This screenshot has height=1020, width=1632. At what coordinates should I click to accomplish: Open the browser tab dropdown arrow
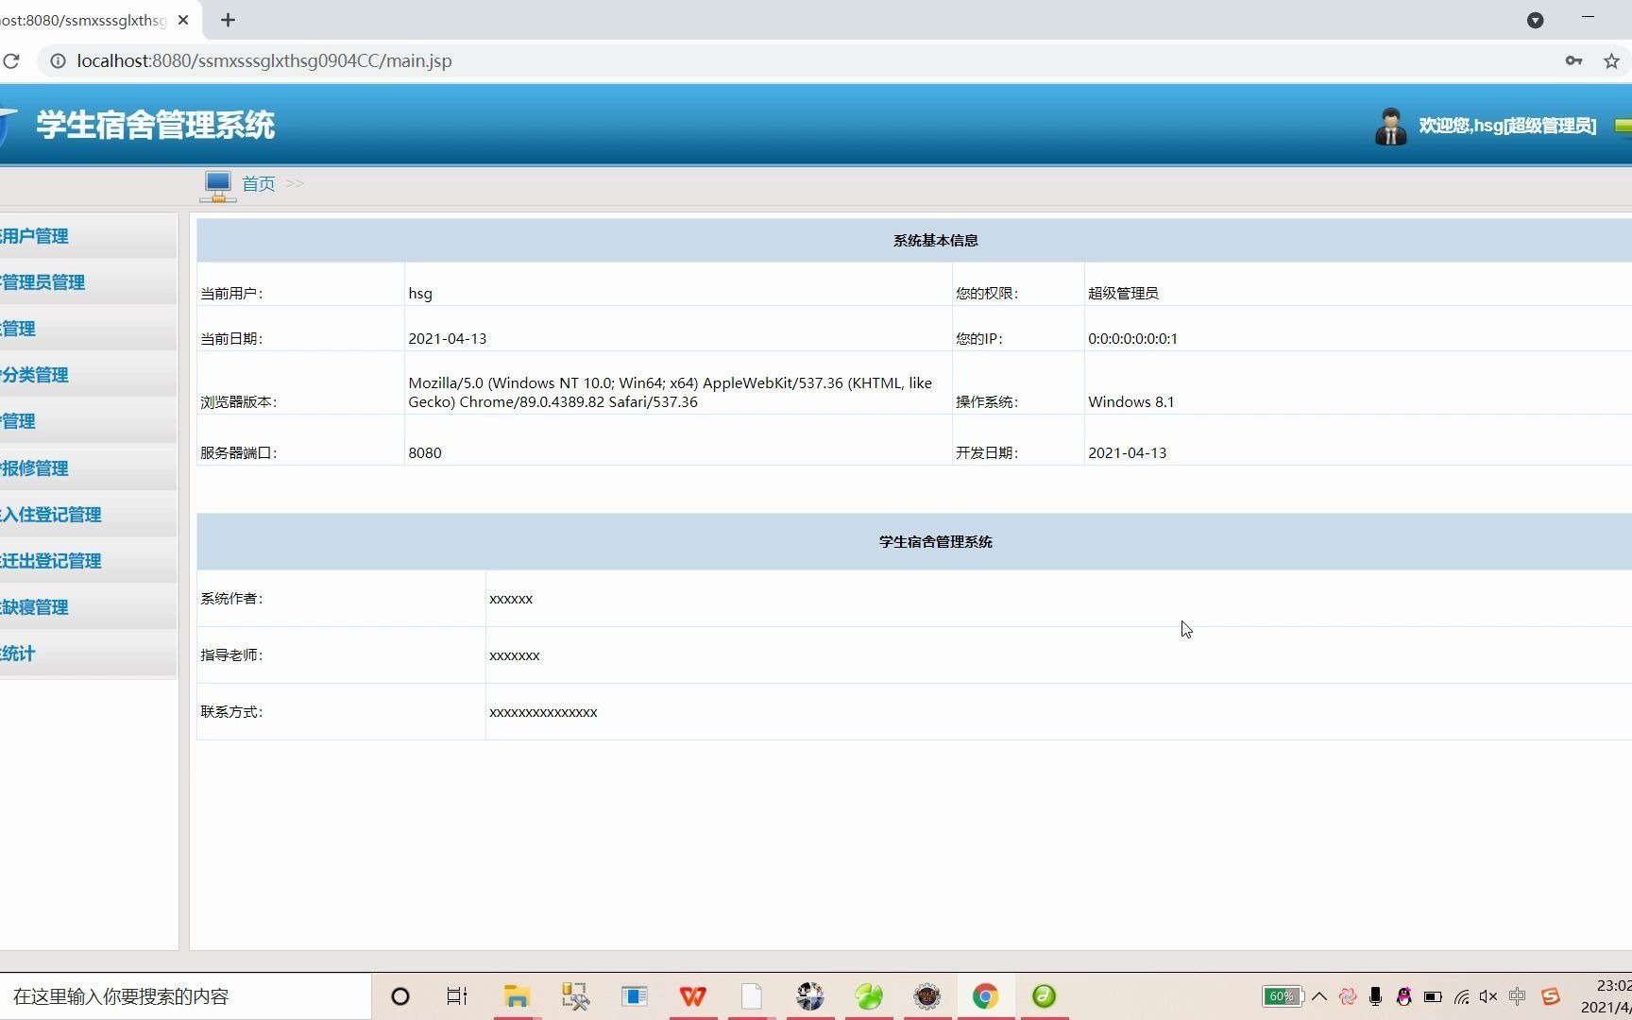1536,20
